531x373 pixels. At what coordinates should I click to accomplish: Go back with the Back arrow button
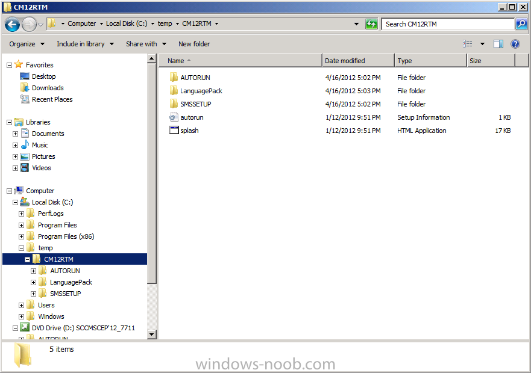[x=12, y=24]
